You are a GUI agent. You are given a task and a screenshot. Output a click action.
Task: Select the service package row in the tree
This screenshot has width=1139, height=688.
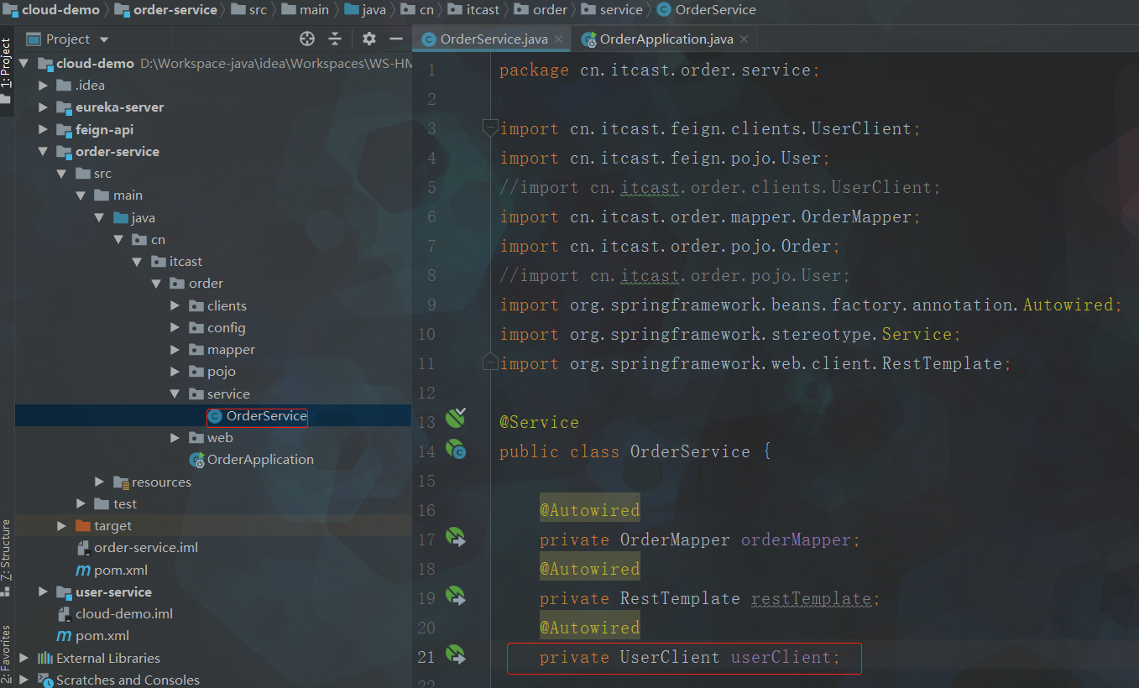213,394
